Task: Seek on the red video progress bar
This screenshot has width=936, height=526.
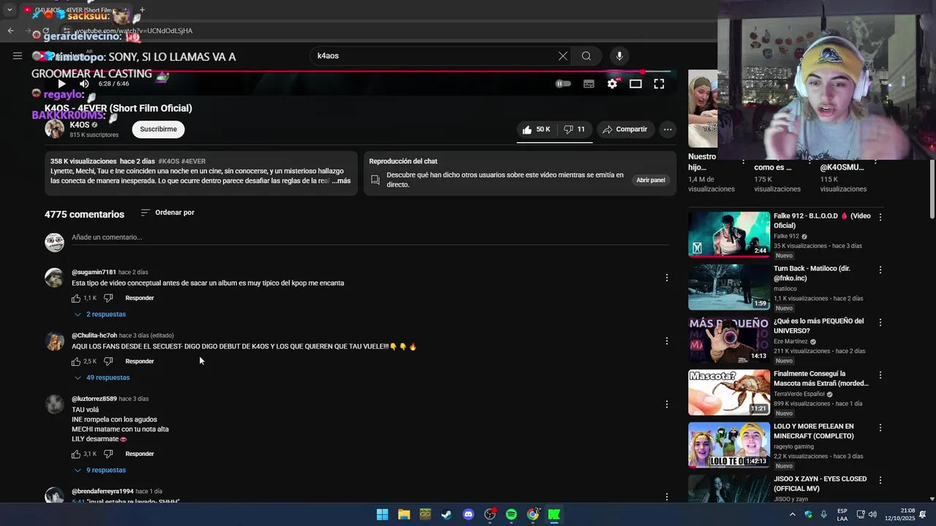Action: pos(360,72)
